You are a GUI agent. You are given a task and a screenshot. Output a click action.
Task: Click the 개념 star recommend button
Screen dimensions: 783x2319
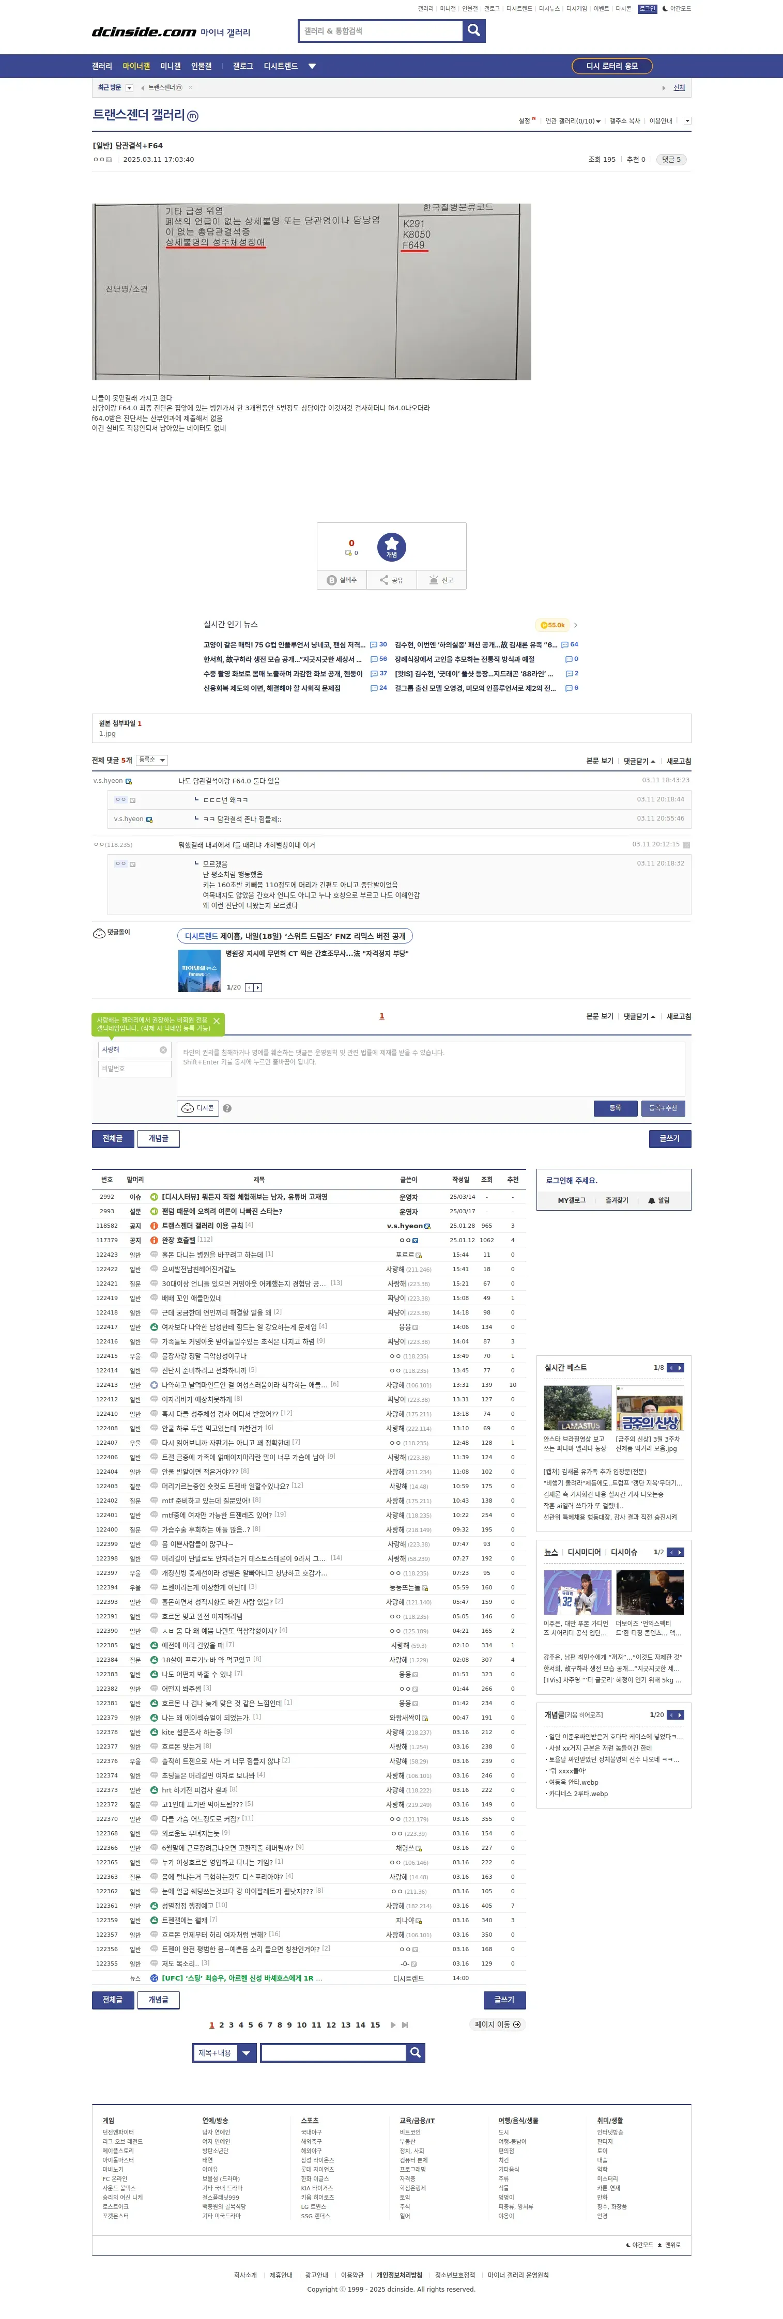pos(392,547)
